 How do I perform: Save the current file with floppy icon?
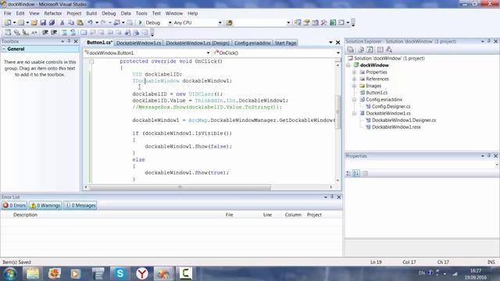(x=43, y=23)
